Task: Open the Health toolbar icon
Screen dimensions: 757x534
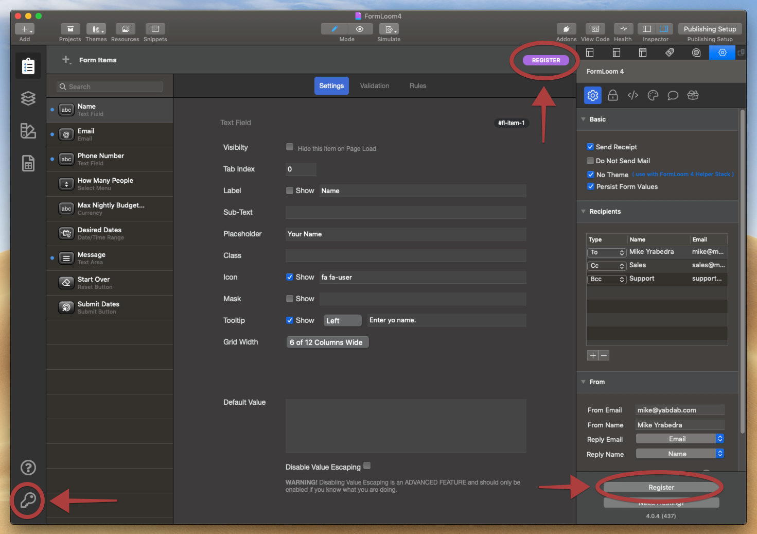Action: (623, 29)
